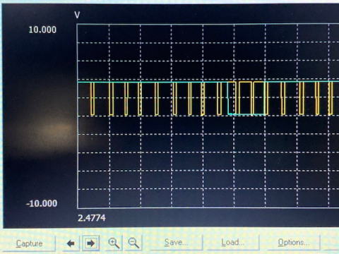Screen dimensions: 339x254
Task: Zoom in using the plus magnifier icon
Action: (114, 243)
